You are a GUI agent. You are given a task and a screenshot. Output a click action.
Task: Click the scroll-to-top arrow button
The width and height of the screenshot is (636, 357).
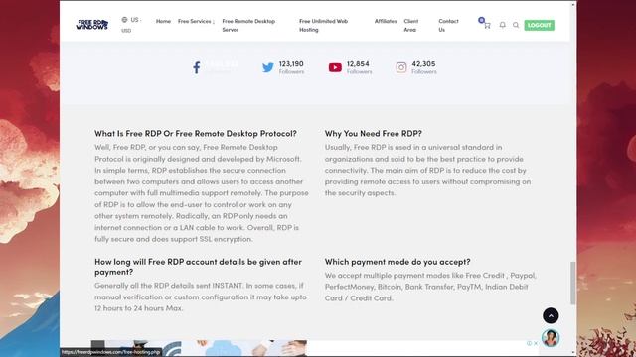(551, 315)
